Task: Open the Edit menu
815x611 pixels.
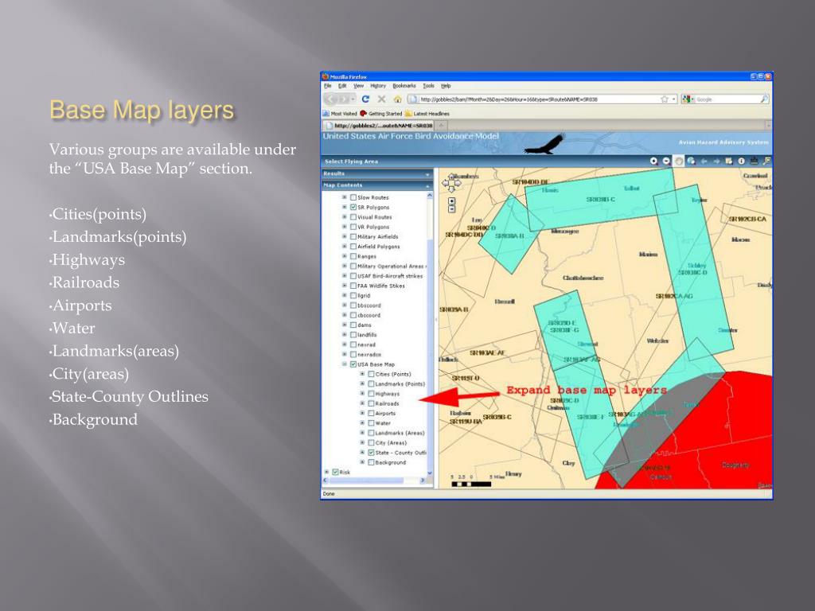Action: 342,86
